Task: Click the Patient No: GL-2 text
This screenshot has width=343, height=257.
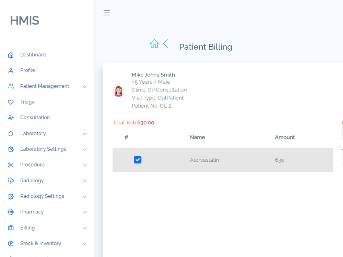Action: coord(151,106)
